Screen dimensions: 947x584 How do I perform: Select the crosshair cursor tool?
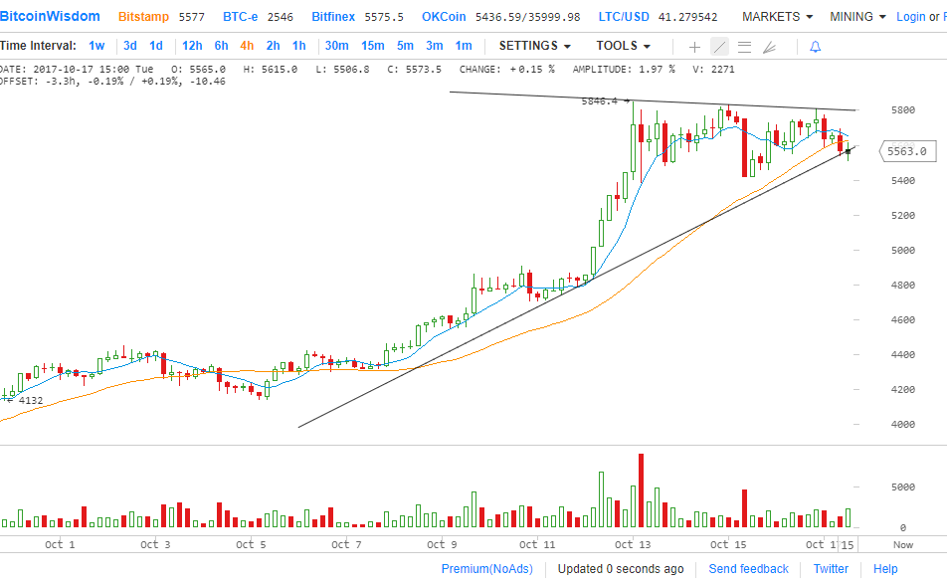694,47
